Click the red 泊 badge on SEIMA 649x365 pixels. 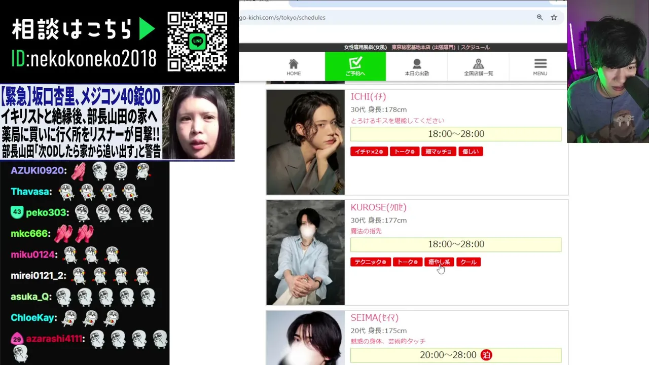[x=486, y=355]
